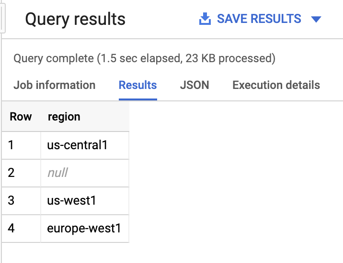The width and height of the screenshot is (343, 263).
Task: Select the Results tab
Action: 138,85
